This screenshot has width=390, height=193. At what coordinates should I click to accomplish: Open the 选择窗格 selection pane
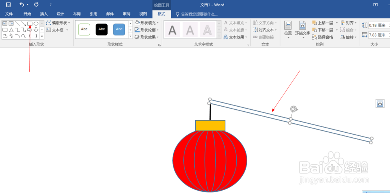[x=323, y=37]
